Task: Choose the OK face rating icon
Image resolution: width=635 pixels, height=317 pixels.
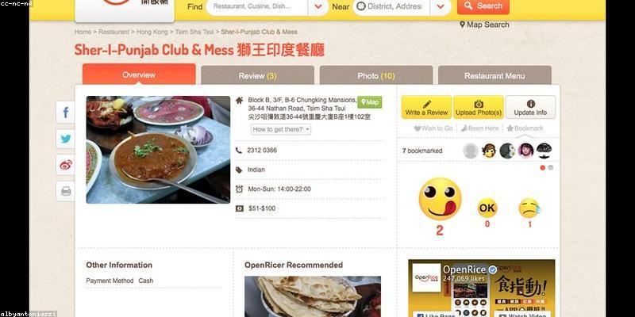Action: coord(487,208)
